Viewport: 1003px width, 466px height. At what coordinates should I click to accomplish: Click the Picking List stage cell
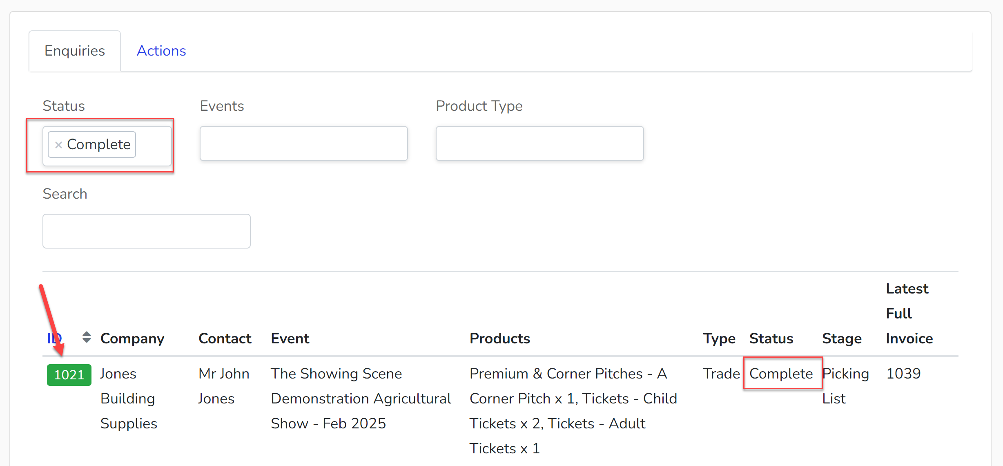845,386
